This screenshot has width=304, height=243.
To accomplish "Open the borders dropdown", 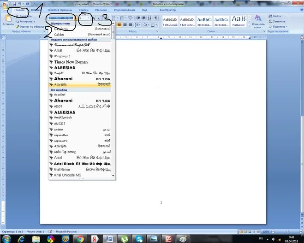I will coord(155,25).
